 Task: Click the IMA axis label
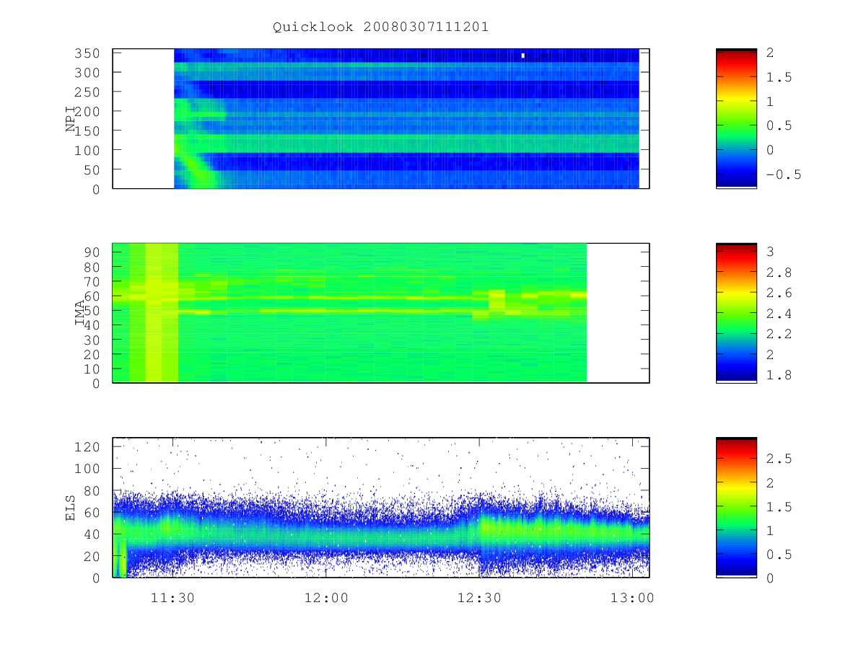[80, 313]
